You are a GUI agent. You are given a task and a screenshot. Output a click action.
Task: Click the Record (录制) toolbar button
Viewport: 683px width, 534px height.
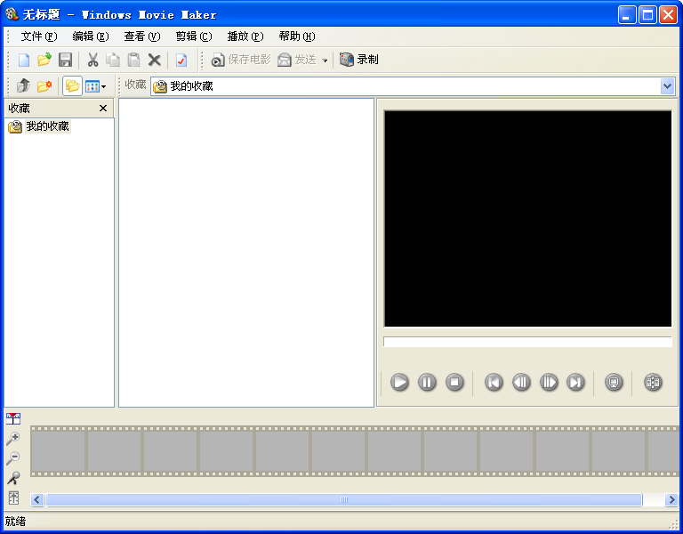coord(359,60)
